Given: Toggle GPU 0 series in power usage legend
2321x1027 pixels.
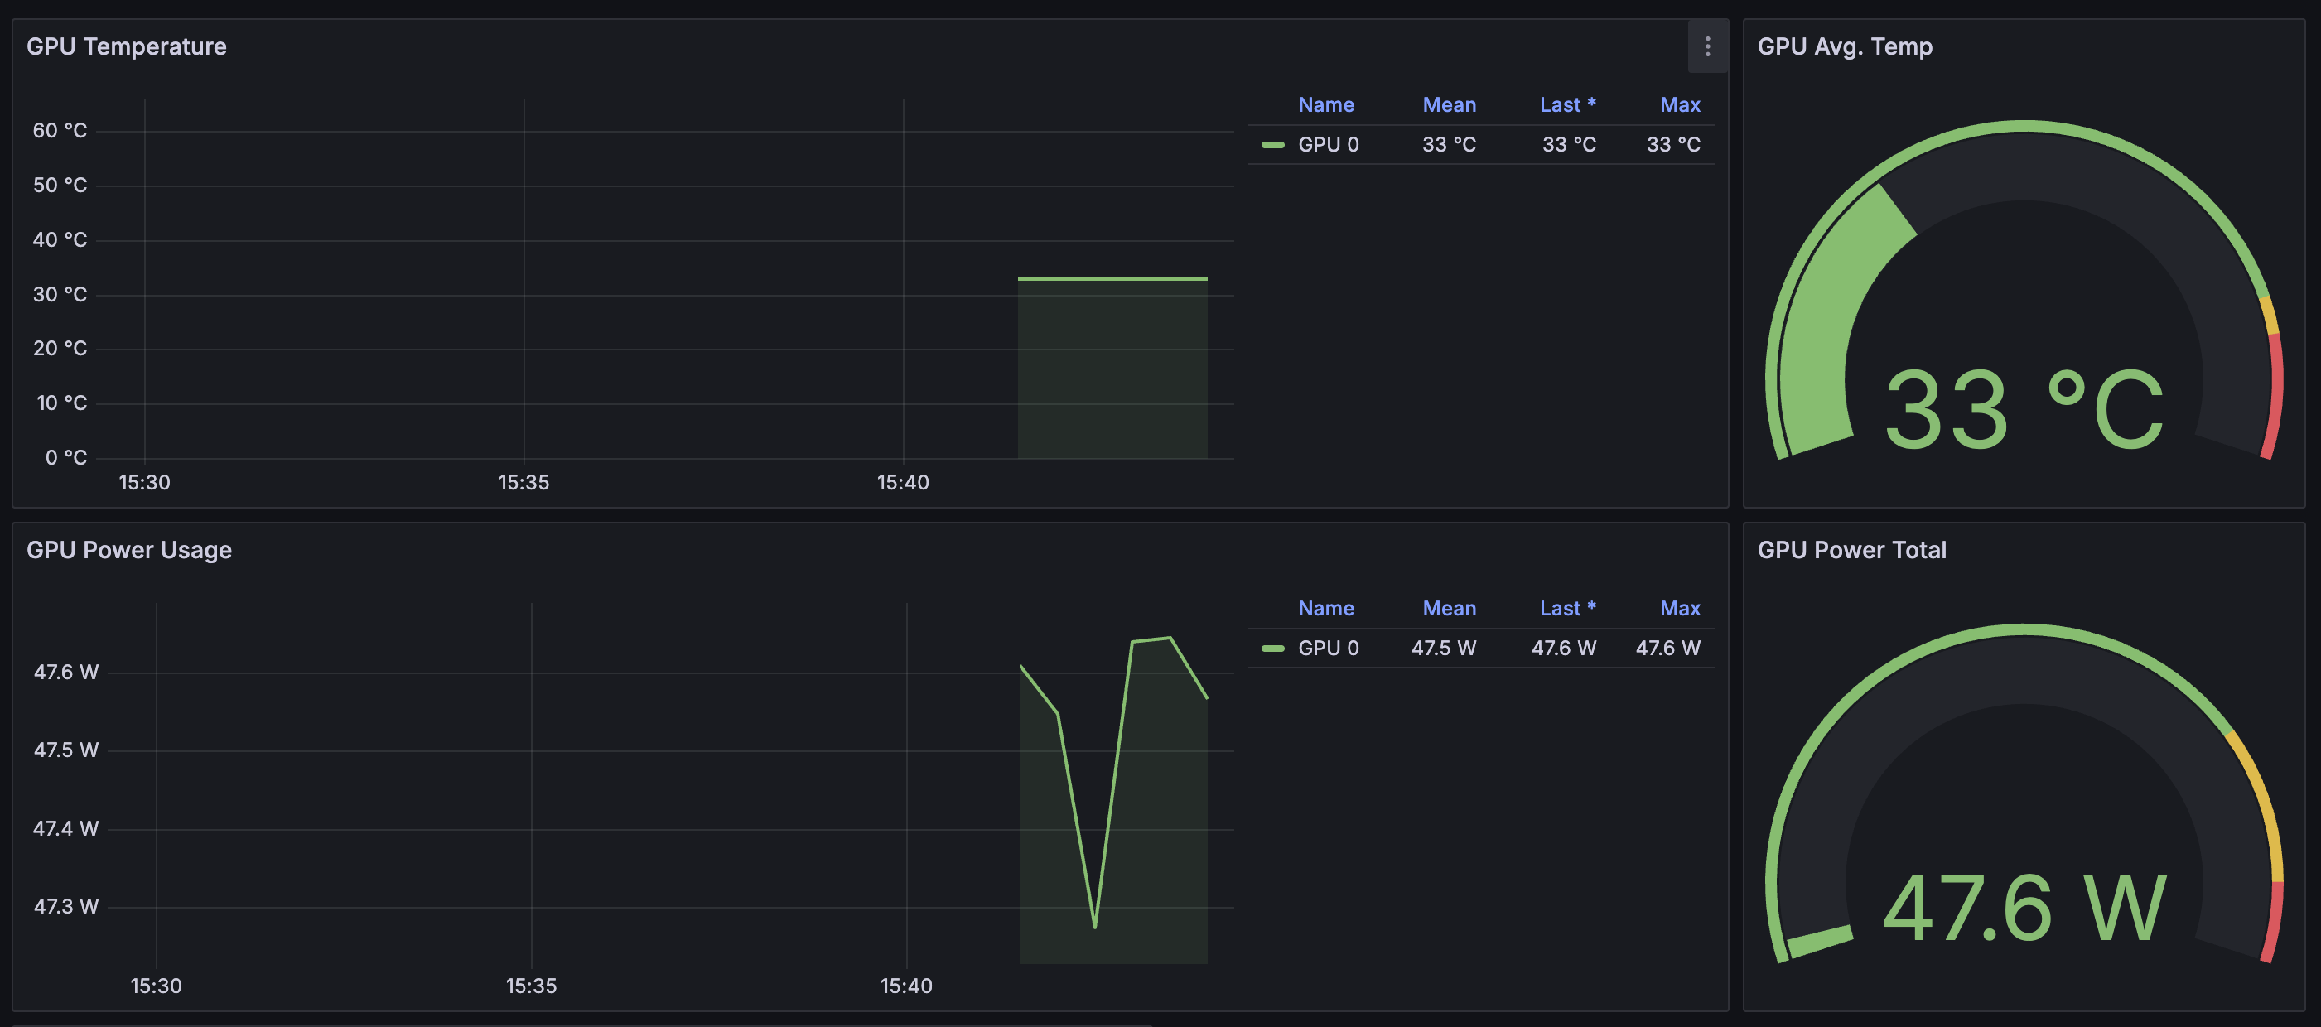Looking at the screenshot, I should coord(1328,649).
